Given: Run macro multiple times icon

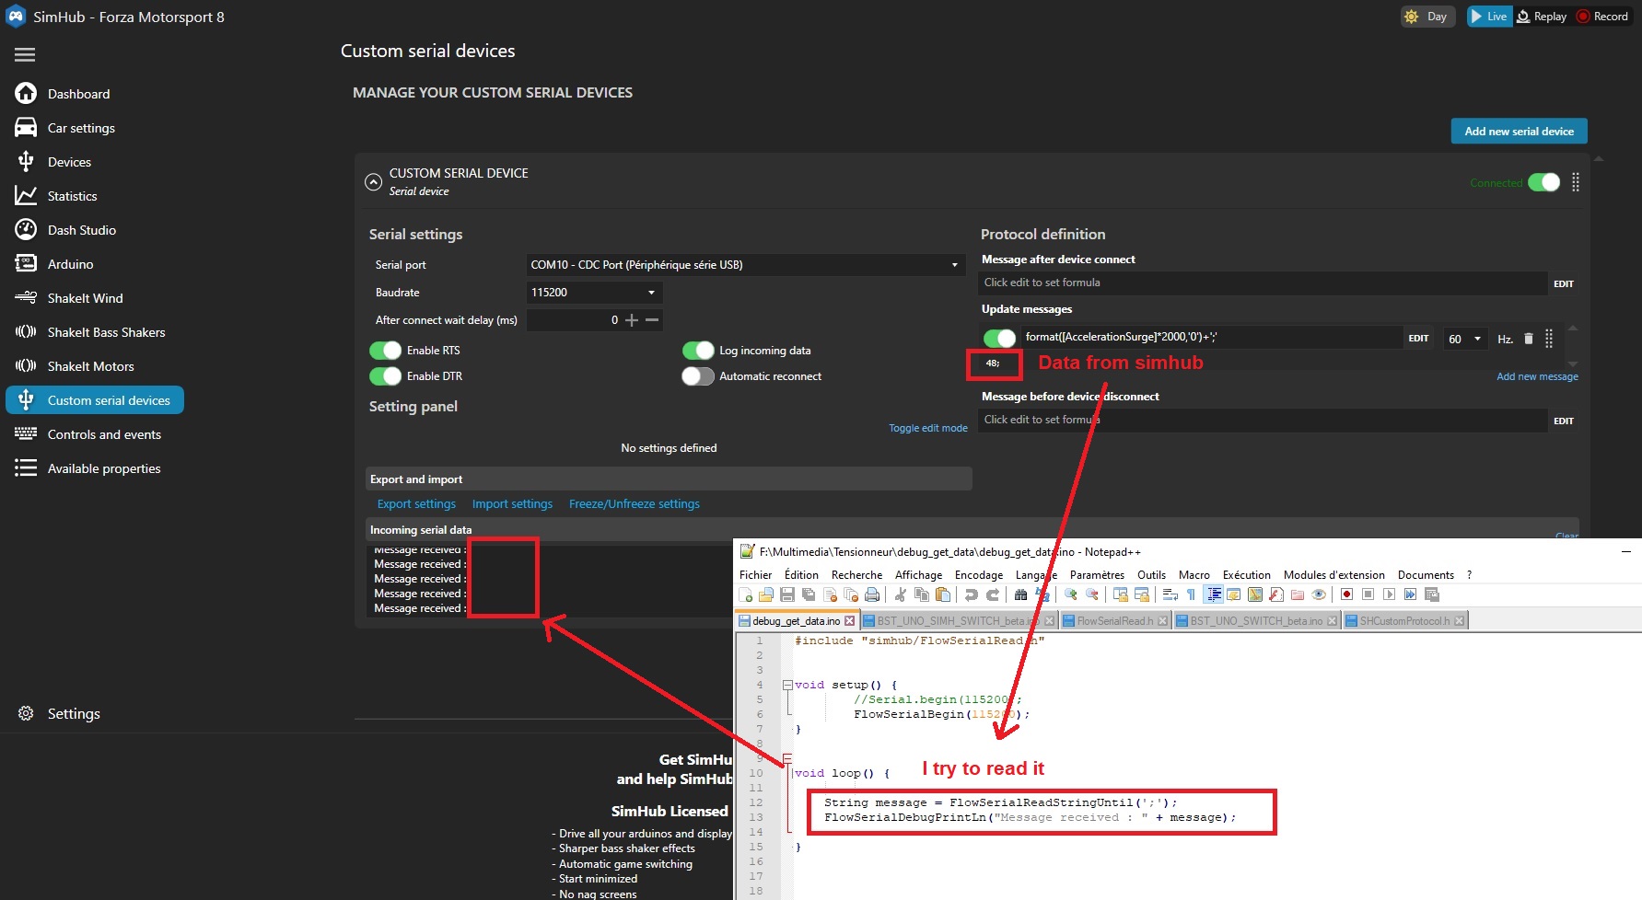Looking at the screenshot, I should pyautogui.click(x=1410, y=594).
